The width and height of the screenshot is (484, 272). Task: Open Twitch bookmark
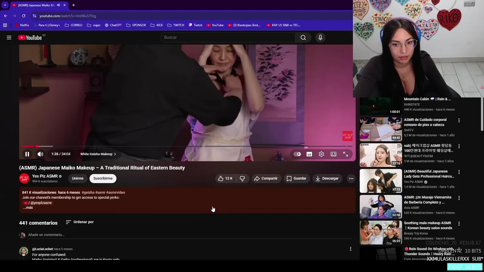click(195, 25)
